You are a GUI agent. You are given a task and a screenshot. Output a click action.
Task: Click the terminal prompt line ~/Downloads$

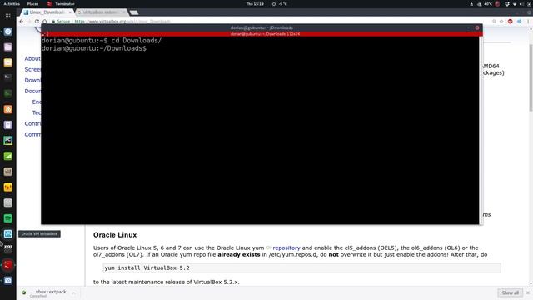click(x=94, y=48)
